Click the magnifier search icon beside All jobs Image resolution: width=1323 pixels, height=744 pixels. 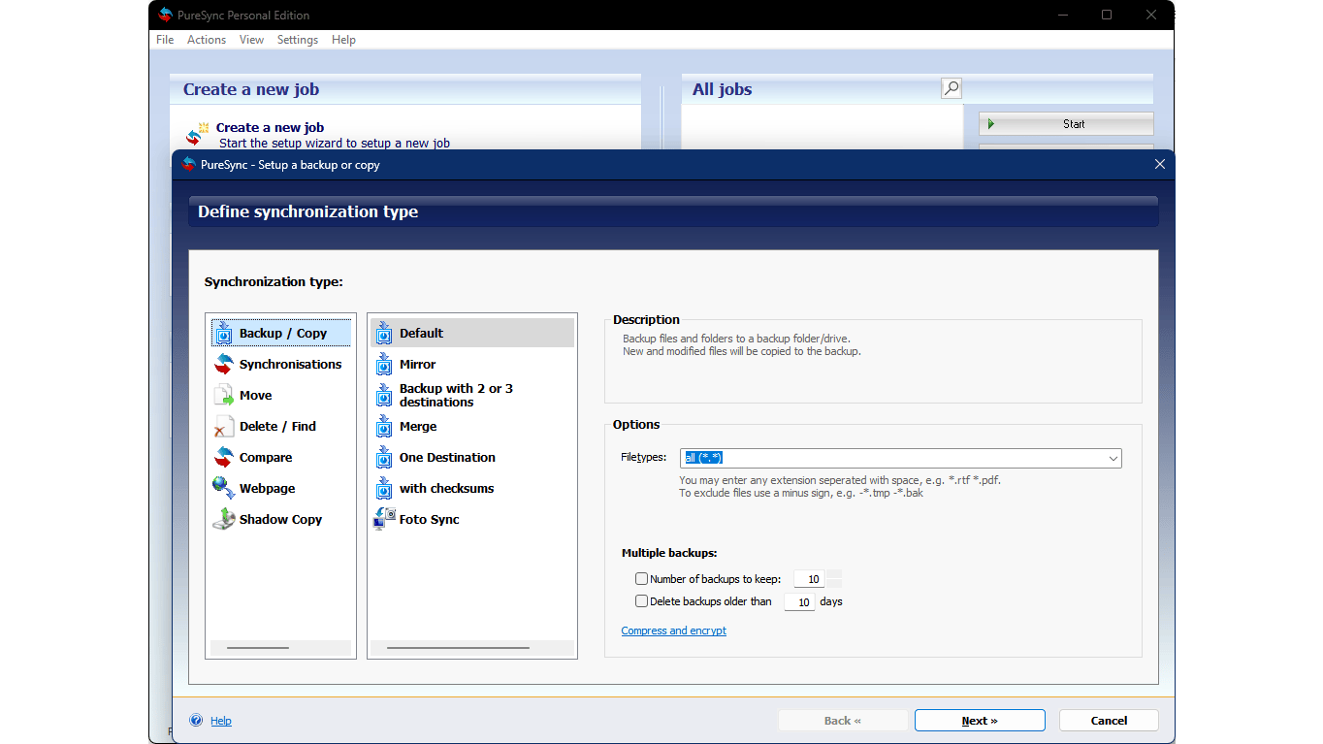coord(952,88)
